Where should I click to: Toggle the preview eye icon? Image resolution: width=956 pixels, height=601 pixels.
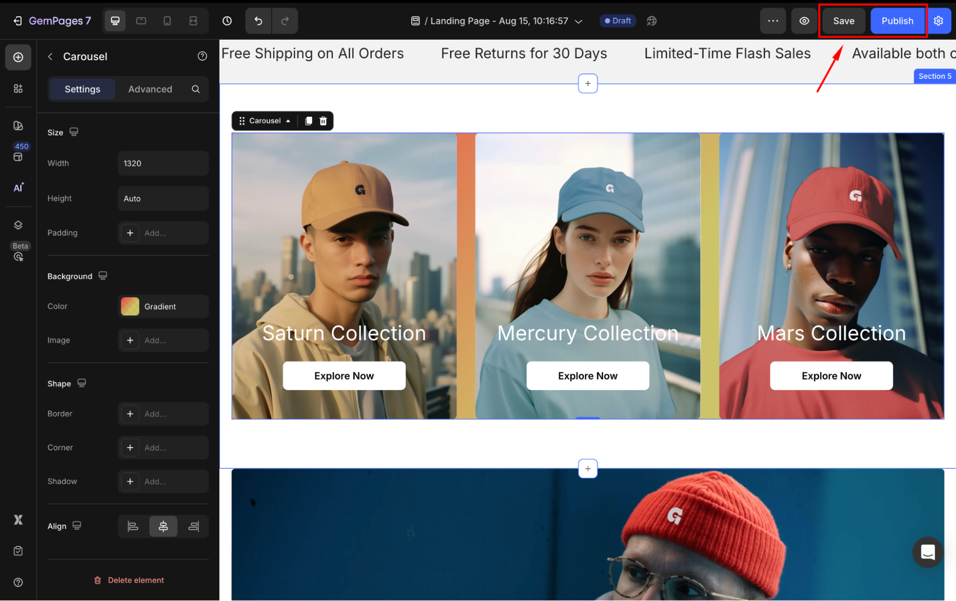[x=804, y=21]
